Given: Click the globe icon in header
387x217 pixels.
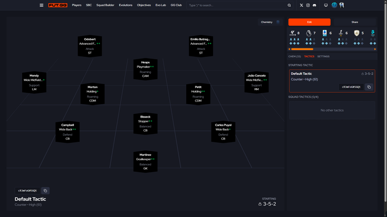Looking at the screenshot, I should [334, 5].
